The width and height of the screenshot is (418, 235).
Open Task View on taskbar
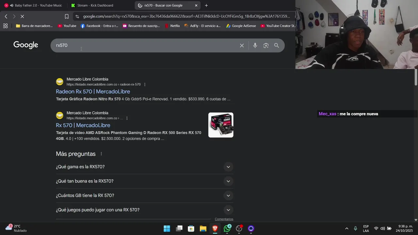[179, 228]
